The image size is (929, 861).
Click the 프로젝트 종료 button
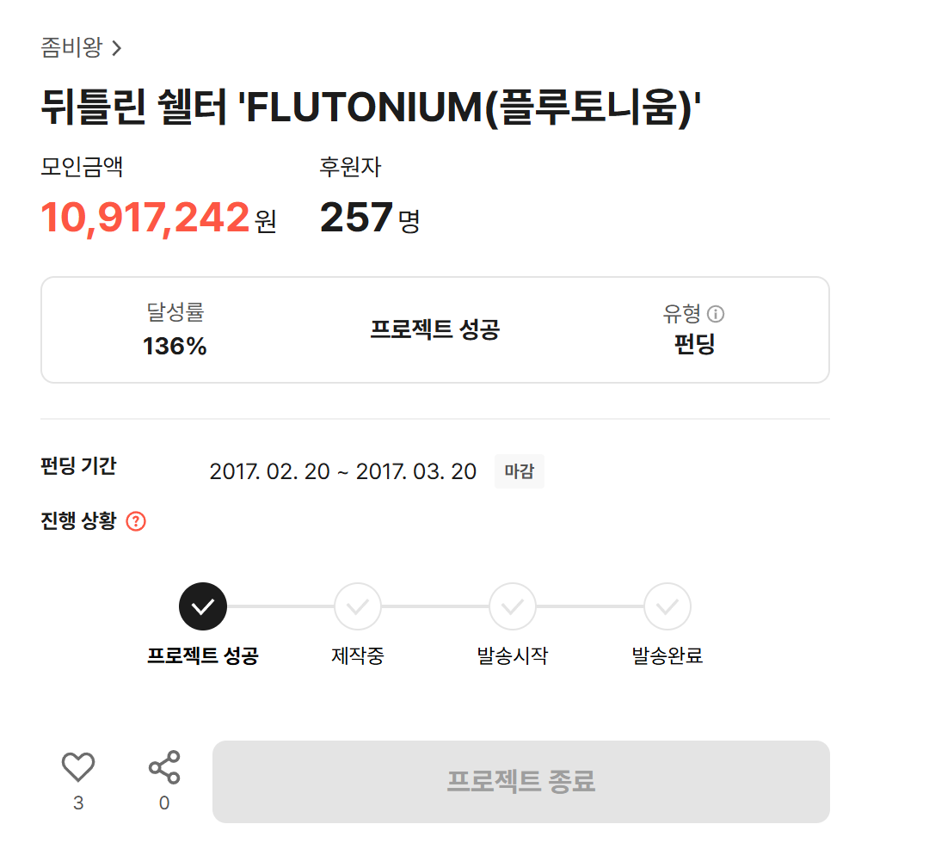[520, 781]
